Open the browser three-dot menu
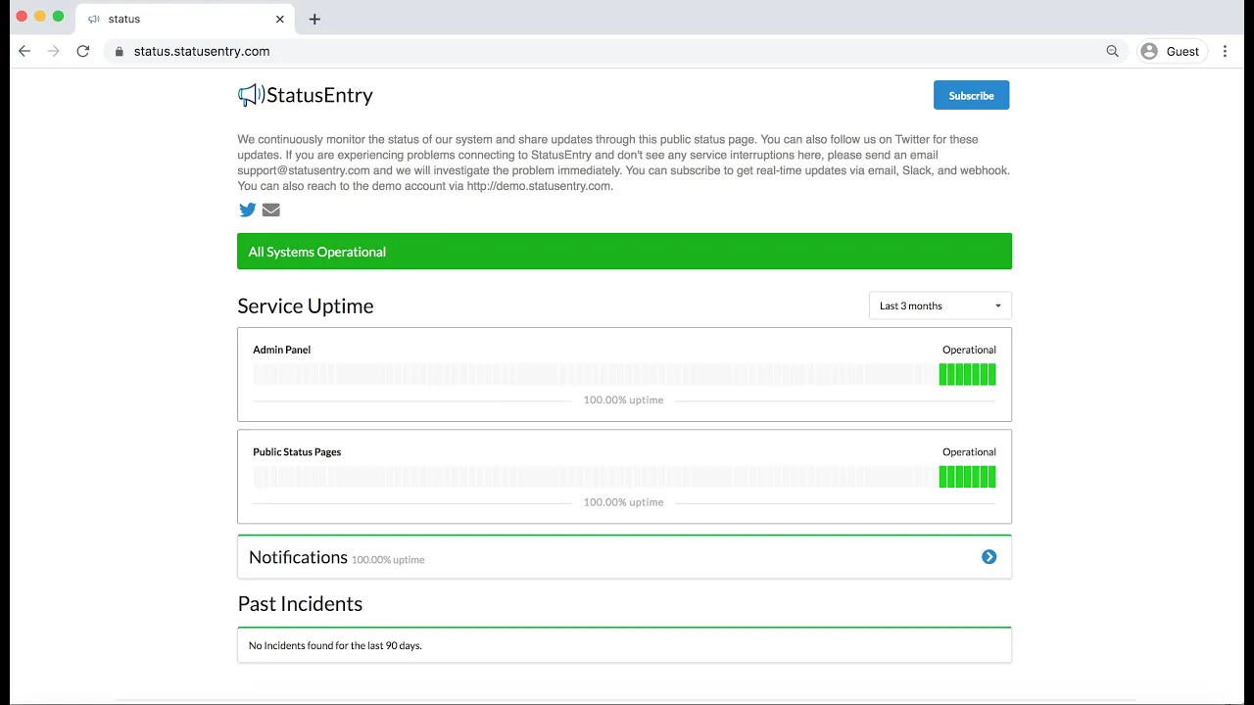This screenshot has width=1254, height=705. pos(1225,51)
